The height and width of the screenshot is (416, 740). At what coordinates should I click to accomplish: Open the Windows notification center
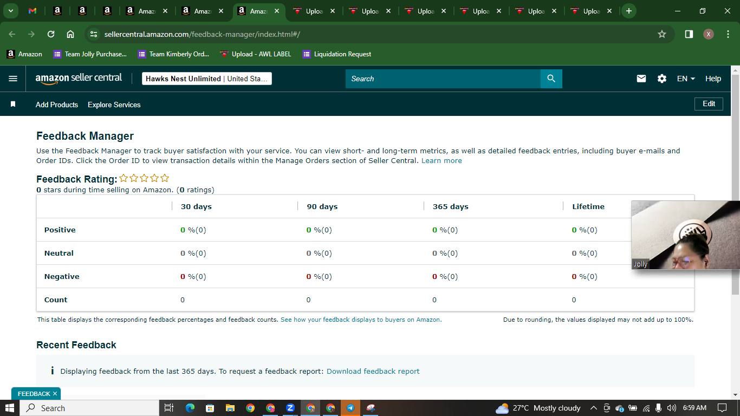(722, 408)
